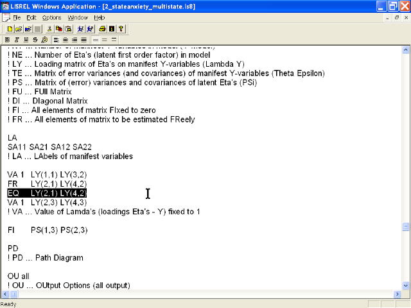
Task: Toggle Underline text formatting
Action: tap(26, 40)
